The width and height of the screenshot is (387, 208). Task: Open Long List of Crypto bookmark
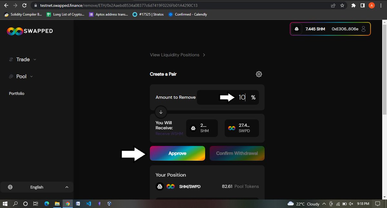65,14
